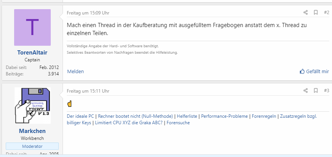Bookmark post #3 by Markchen
This screenshot has width=332, height=157.
[316, 91]
